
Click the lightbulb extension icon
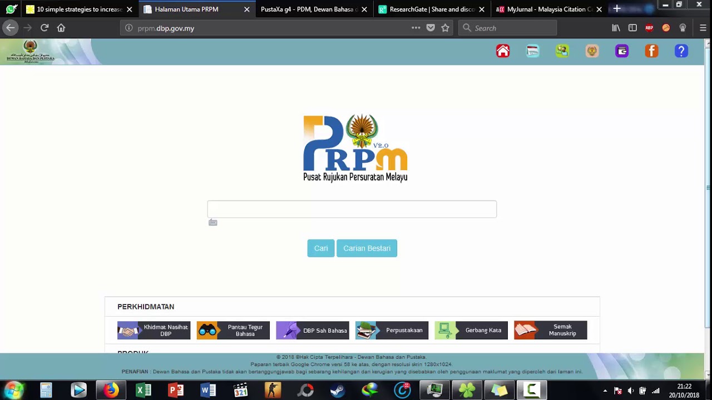pos(683,28)
